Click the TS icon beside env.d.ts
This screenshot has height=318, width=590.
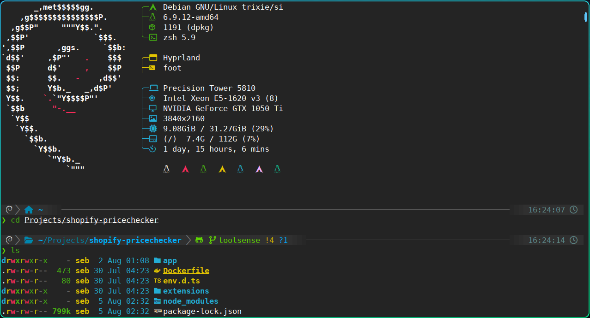pos(157,281)
